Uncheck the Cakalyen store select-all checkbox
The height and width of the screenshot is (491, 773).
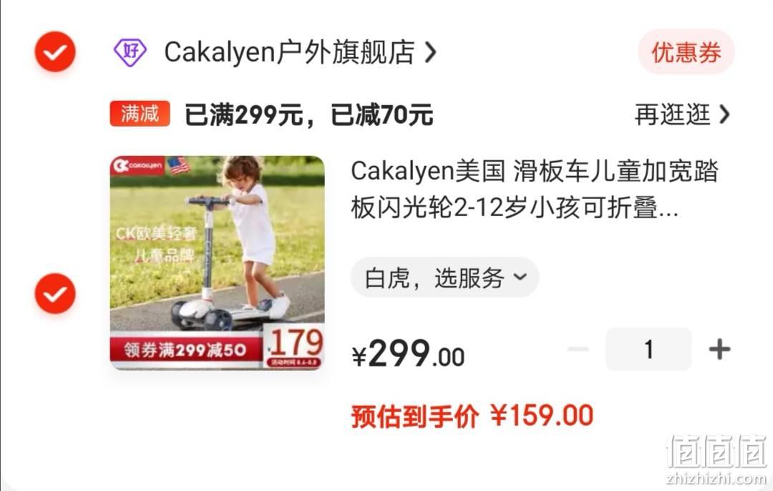55,52
